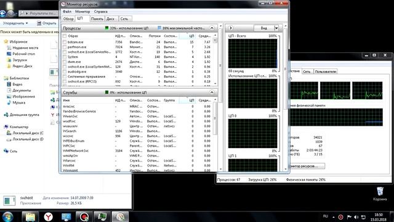The image size is (394, 222).
Task: Switch to Task Manager taskbar icon
Action: pos(102,216)
